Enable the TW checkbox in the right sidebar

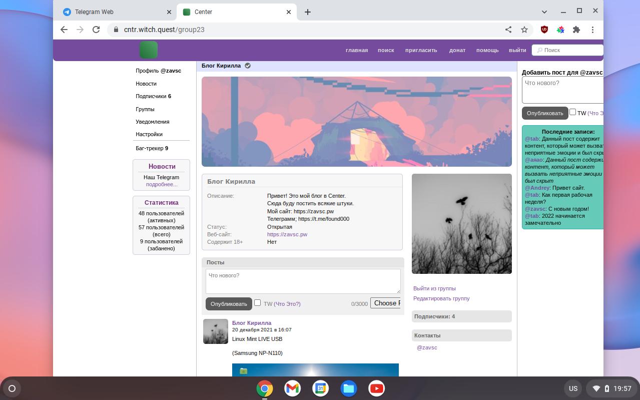(x=573, y=112)
